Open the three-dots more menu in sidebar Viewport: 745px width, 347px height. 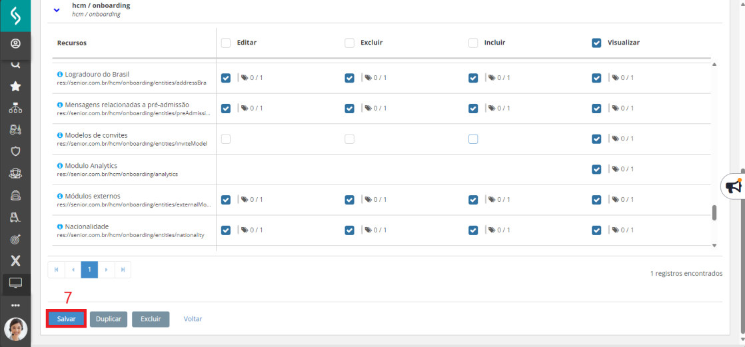15,305
